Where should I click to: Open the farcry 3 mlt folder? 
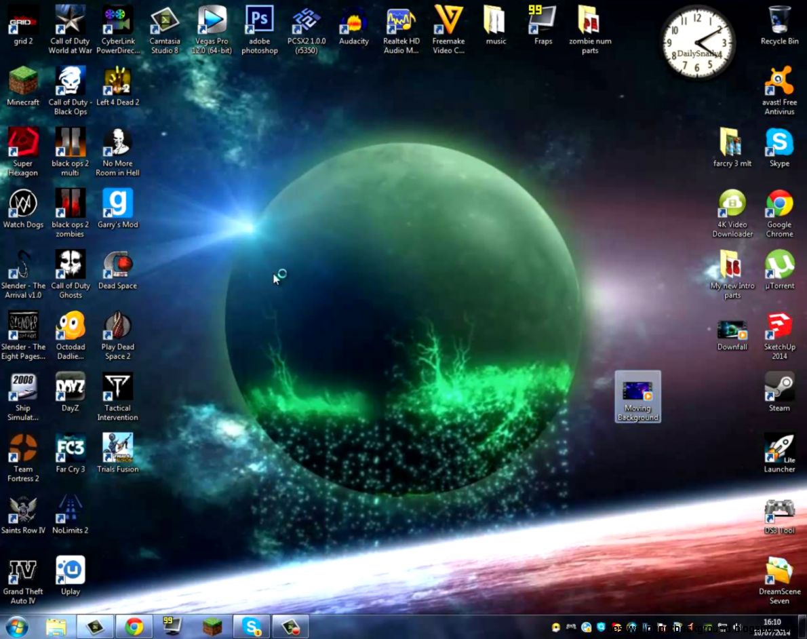coord(732,147)
